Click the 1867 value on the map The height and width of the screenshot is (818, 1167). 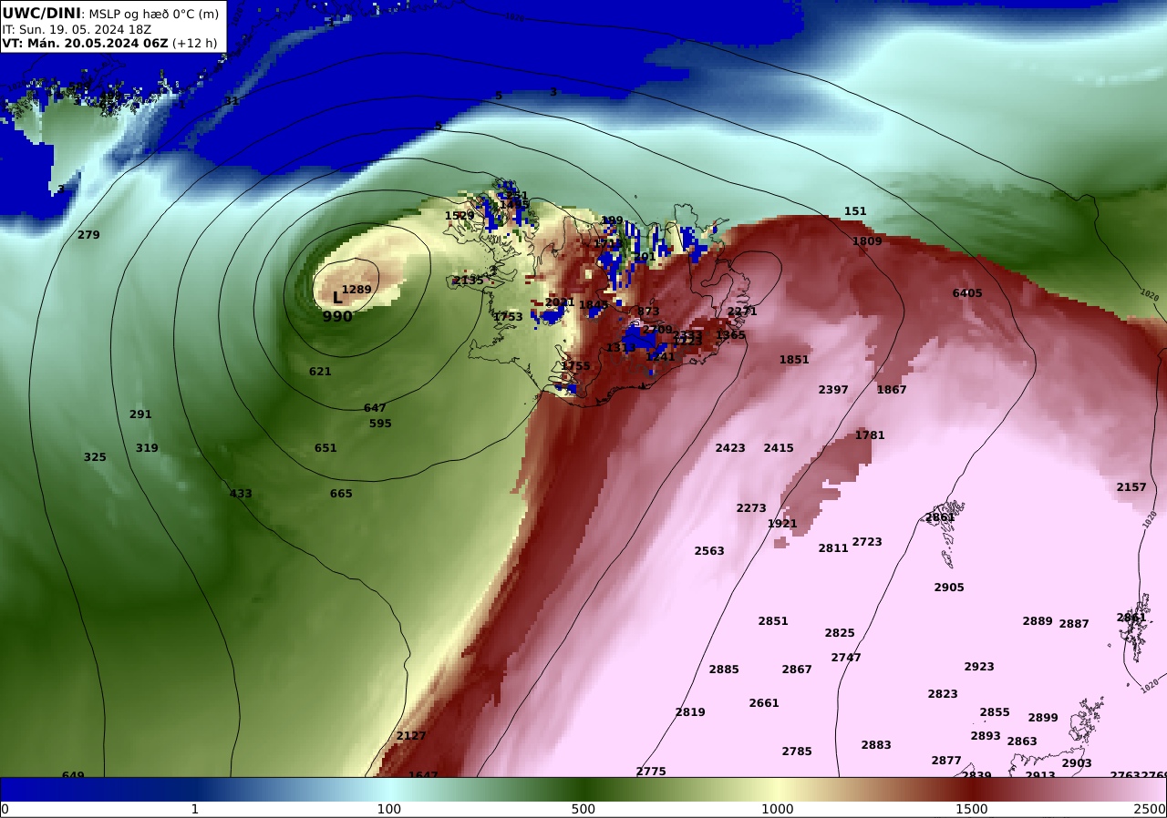[x=892, y=390]
